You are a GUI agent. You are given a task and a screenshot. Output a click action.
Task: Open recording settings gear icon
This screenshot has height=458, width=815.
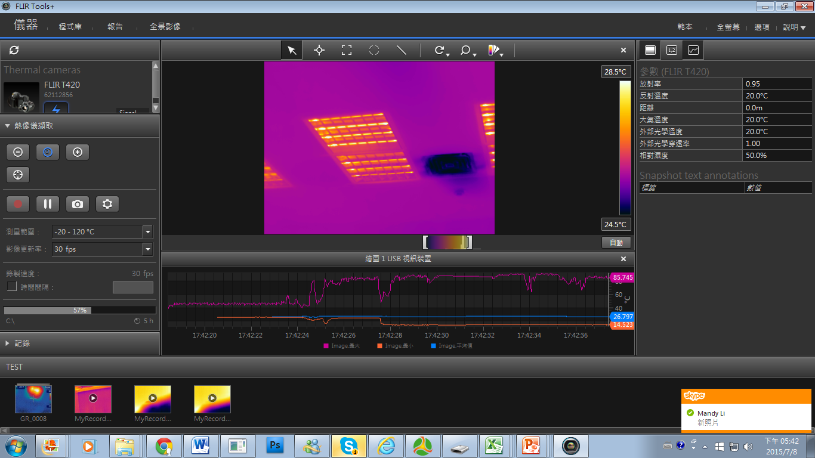pos(107,204)
